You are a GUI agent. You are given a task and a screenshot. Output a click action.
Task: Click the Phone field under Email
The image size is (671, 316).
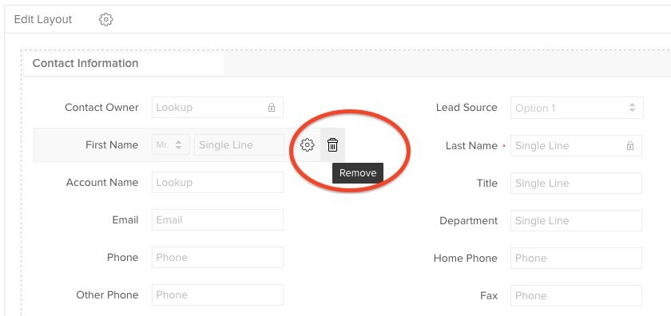(x=217, y=258)
